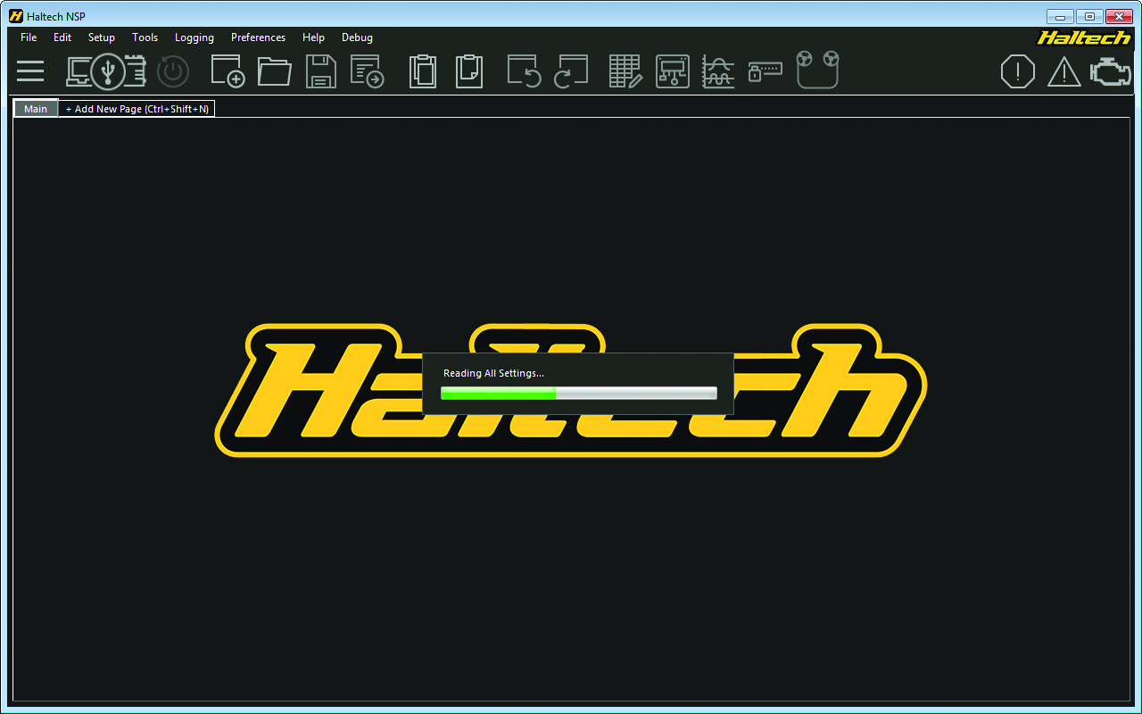Click the USB ECU connection icon
The height and width of the screenshot is (714, 1142).
(107, 71)
